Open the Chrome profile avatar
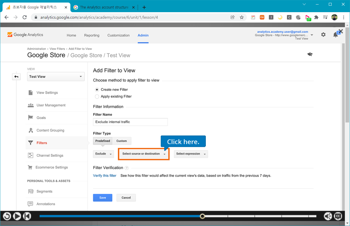This screenshot has width=350, height=226. click(334, 17)
